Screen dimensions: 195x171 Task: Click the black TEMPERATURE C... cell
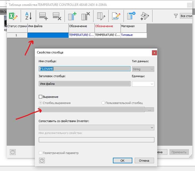[x=108, y=35]
